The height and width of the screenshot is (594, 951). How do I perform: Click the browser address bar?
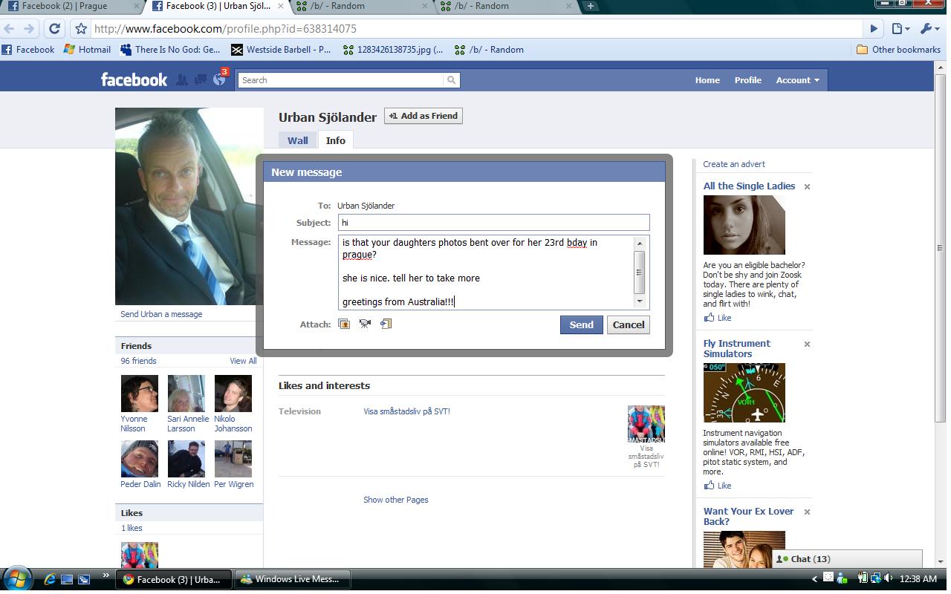475,29
